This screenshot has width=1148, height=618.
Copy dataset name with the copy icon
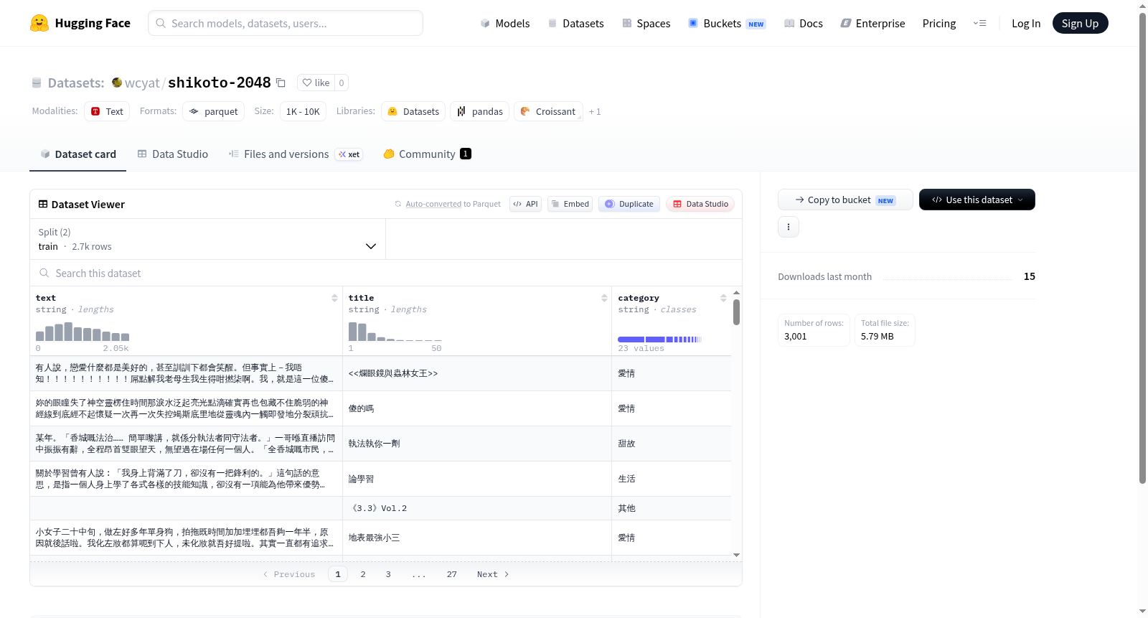(x=281, y=83)
